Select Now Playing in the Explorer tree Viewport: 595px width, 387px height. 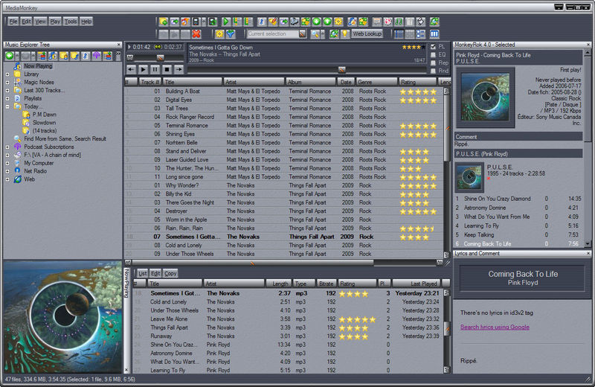38,66
